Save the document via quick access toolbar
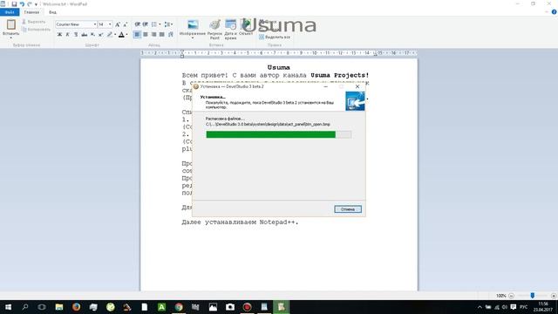 click(x=14, y=4)
